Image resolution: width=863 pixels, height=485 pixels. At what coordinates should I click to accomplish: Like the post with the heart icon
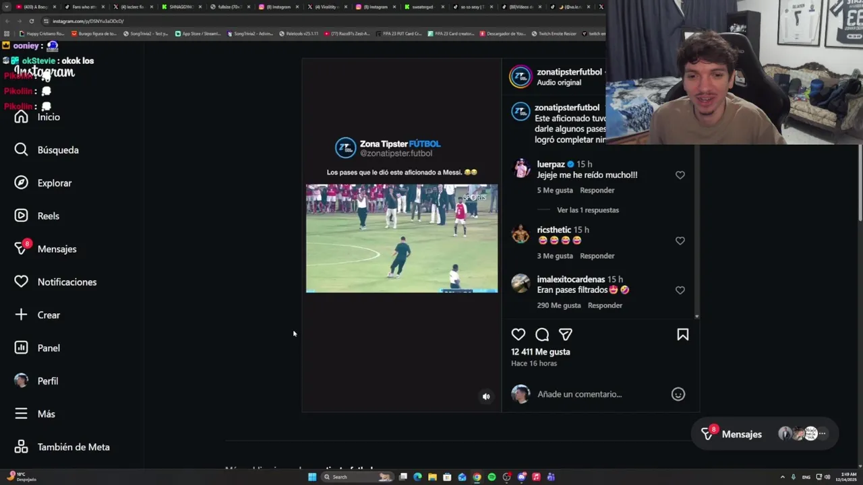[x=518, y=335]
